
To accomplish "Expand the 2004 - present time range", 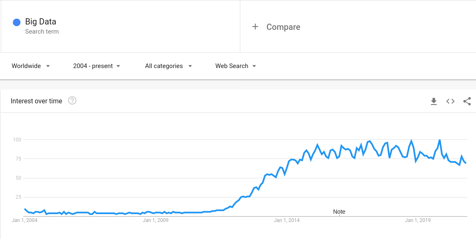I will pos(96,66).
